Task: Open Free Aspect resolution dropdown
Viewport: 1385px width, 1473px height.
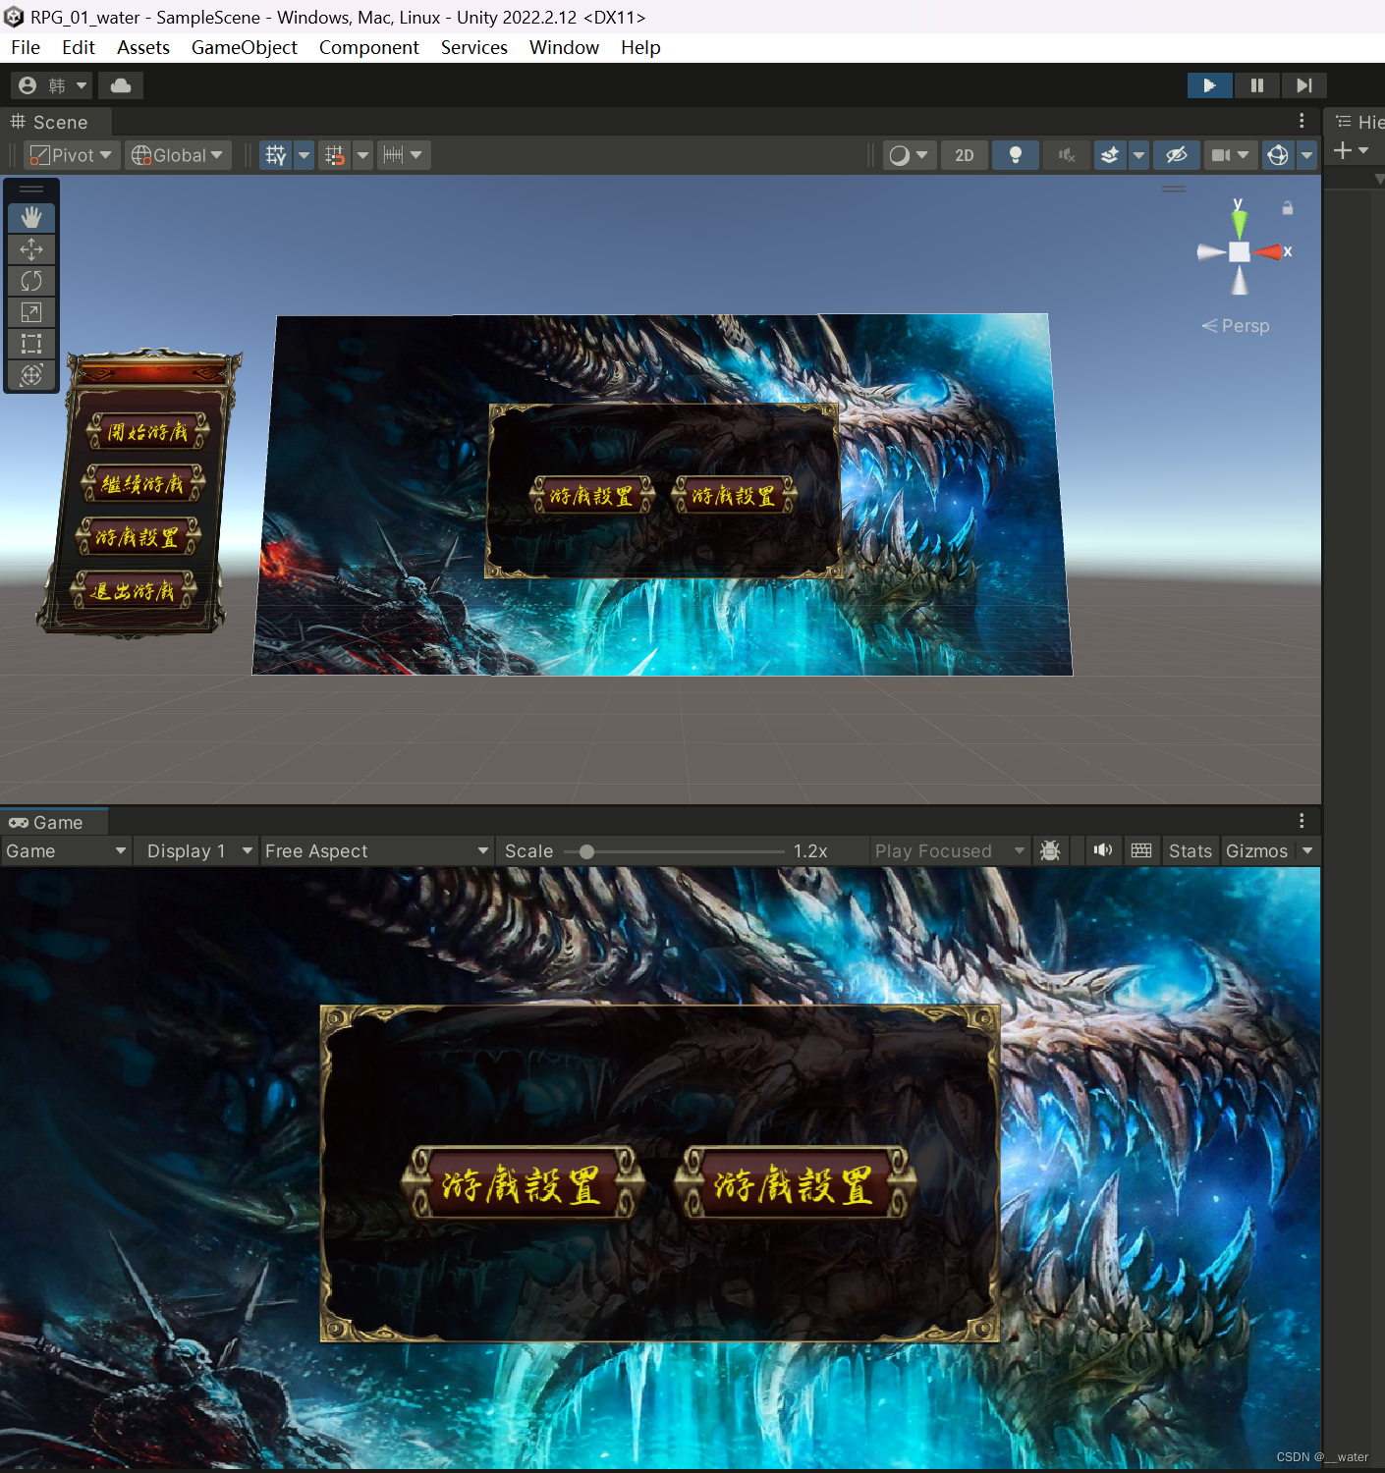Action: click(x=377, y=851)
